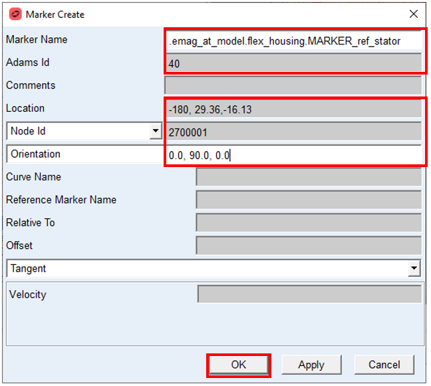Image resolution: width=431 pixels, height=386 pixels.
Task: Expand the Tangent dropdown arrow
Action: pyautogui.click(x=414, y=268)
